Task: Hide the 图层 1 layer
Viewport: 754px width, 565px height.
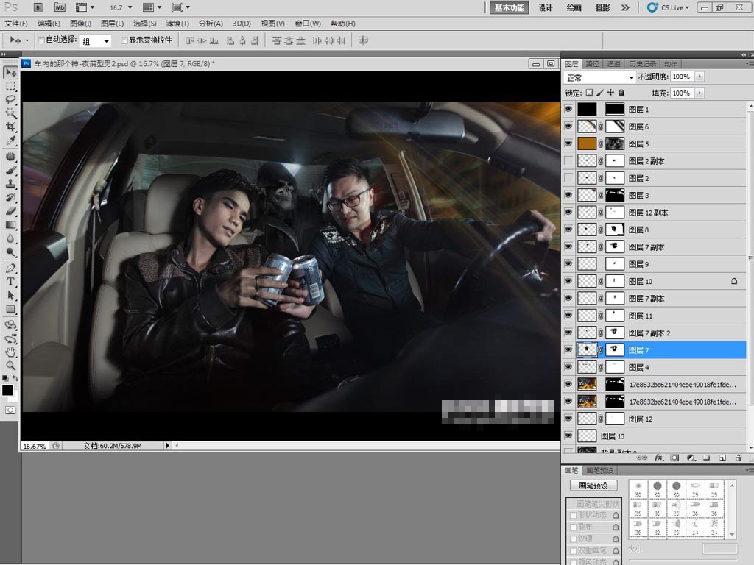Action: 568,109
